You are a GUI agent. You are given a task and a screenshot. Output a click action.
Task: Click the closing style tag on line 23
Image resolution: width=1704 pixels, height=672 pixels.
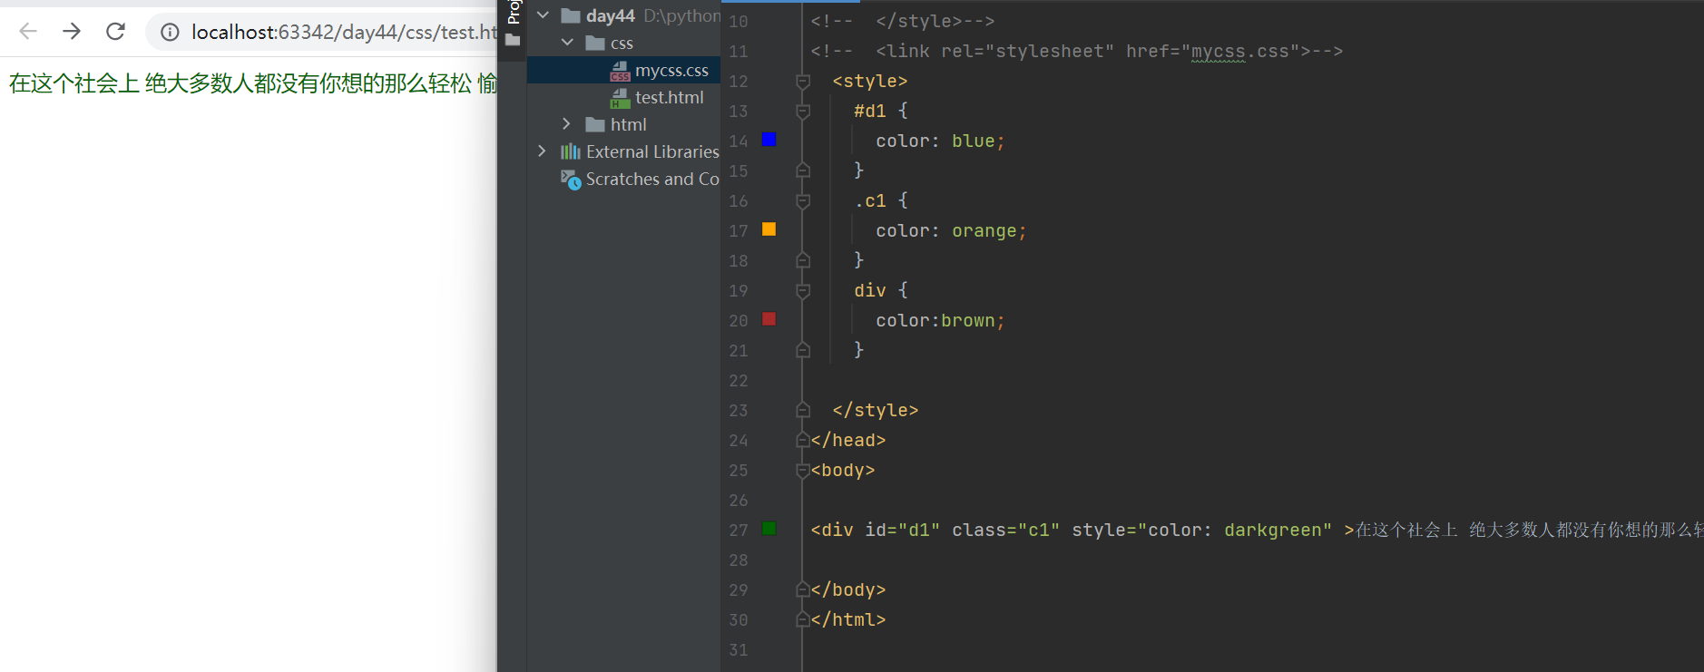876,411
